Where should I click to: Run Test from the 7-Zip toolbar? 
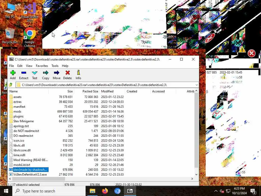click(x=35, y=75)
